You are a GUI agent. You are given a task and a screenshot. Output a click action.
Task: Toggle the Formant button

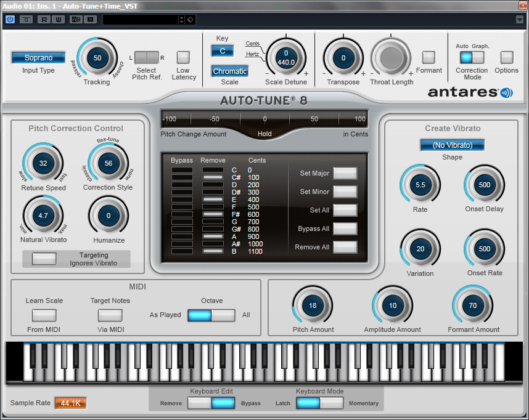tap(429, 57)
